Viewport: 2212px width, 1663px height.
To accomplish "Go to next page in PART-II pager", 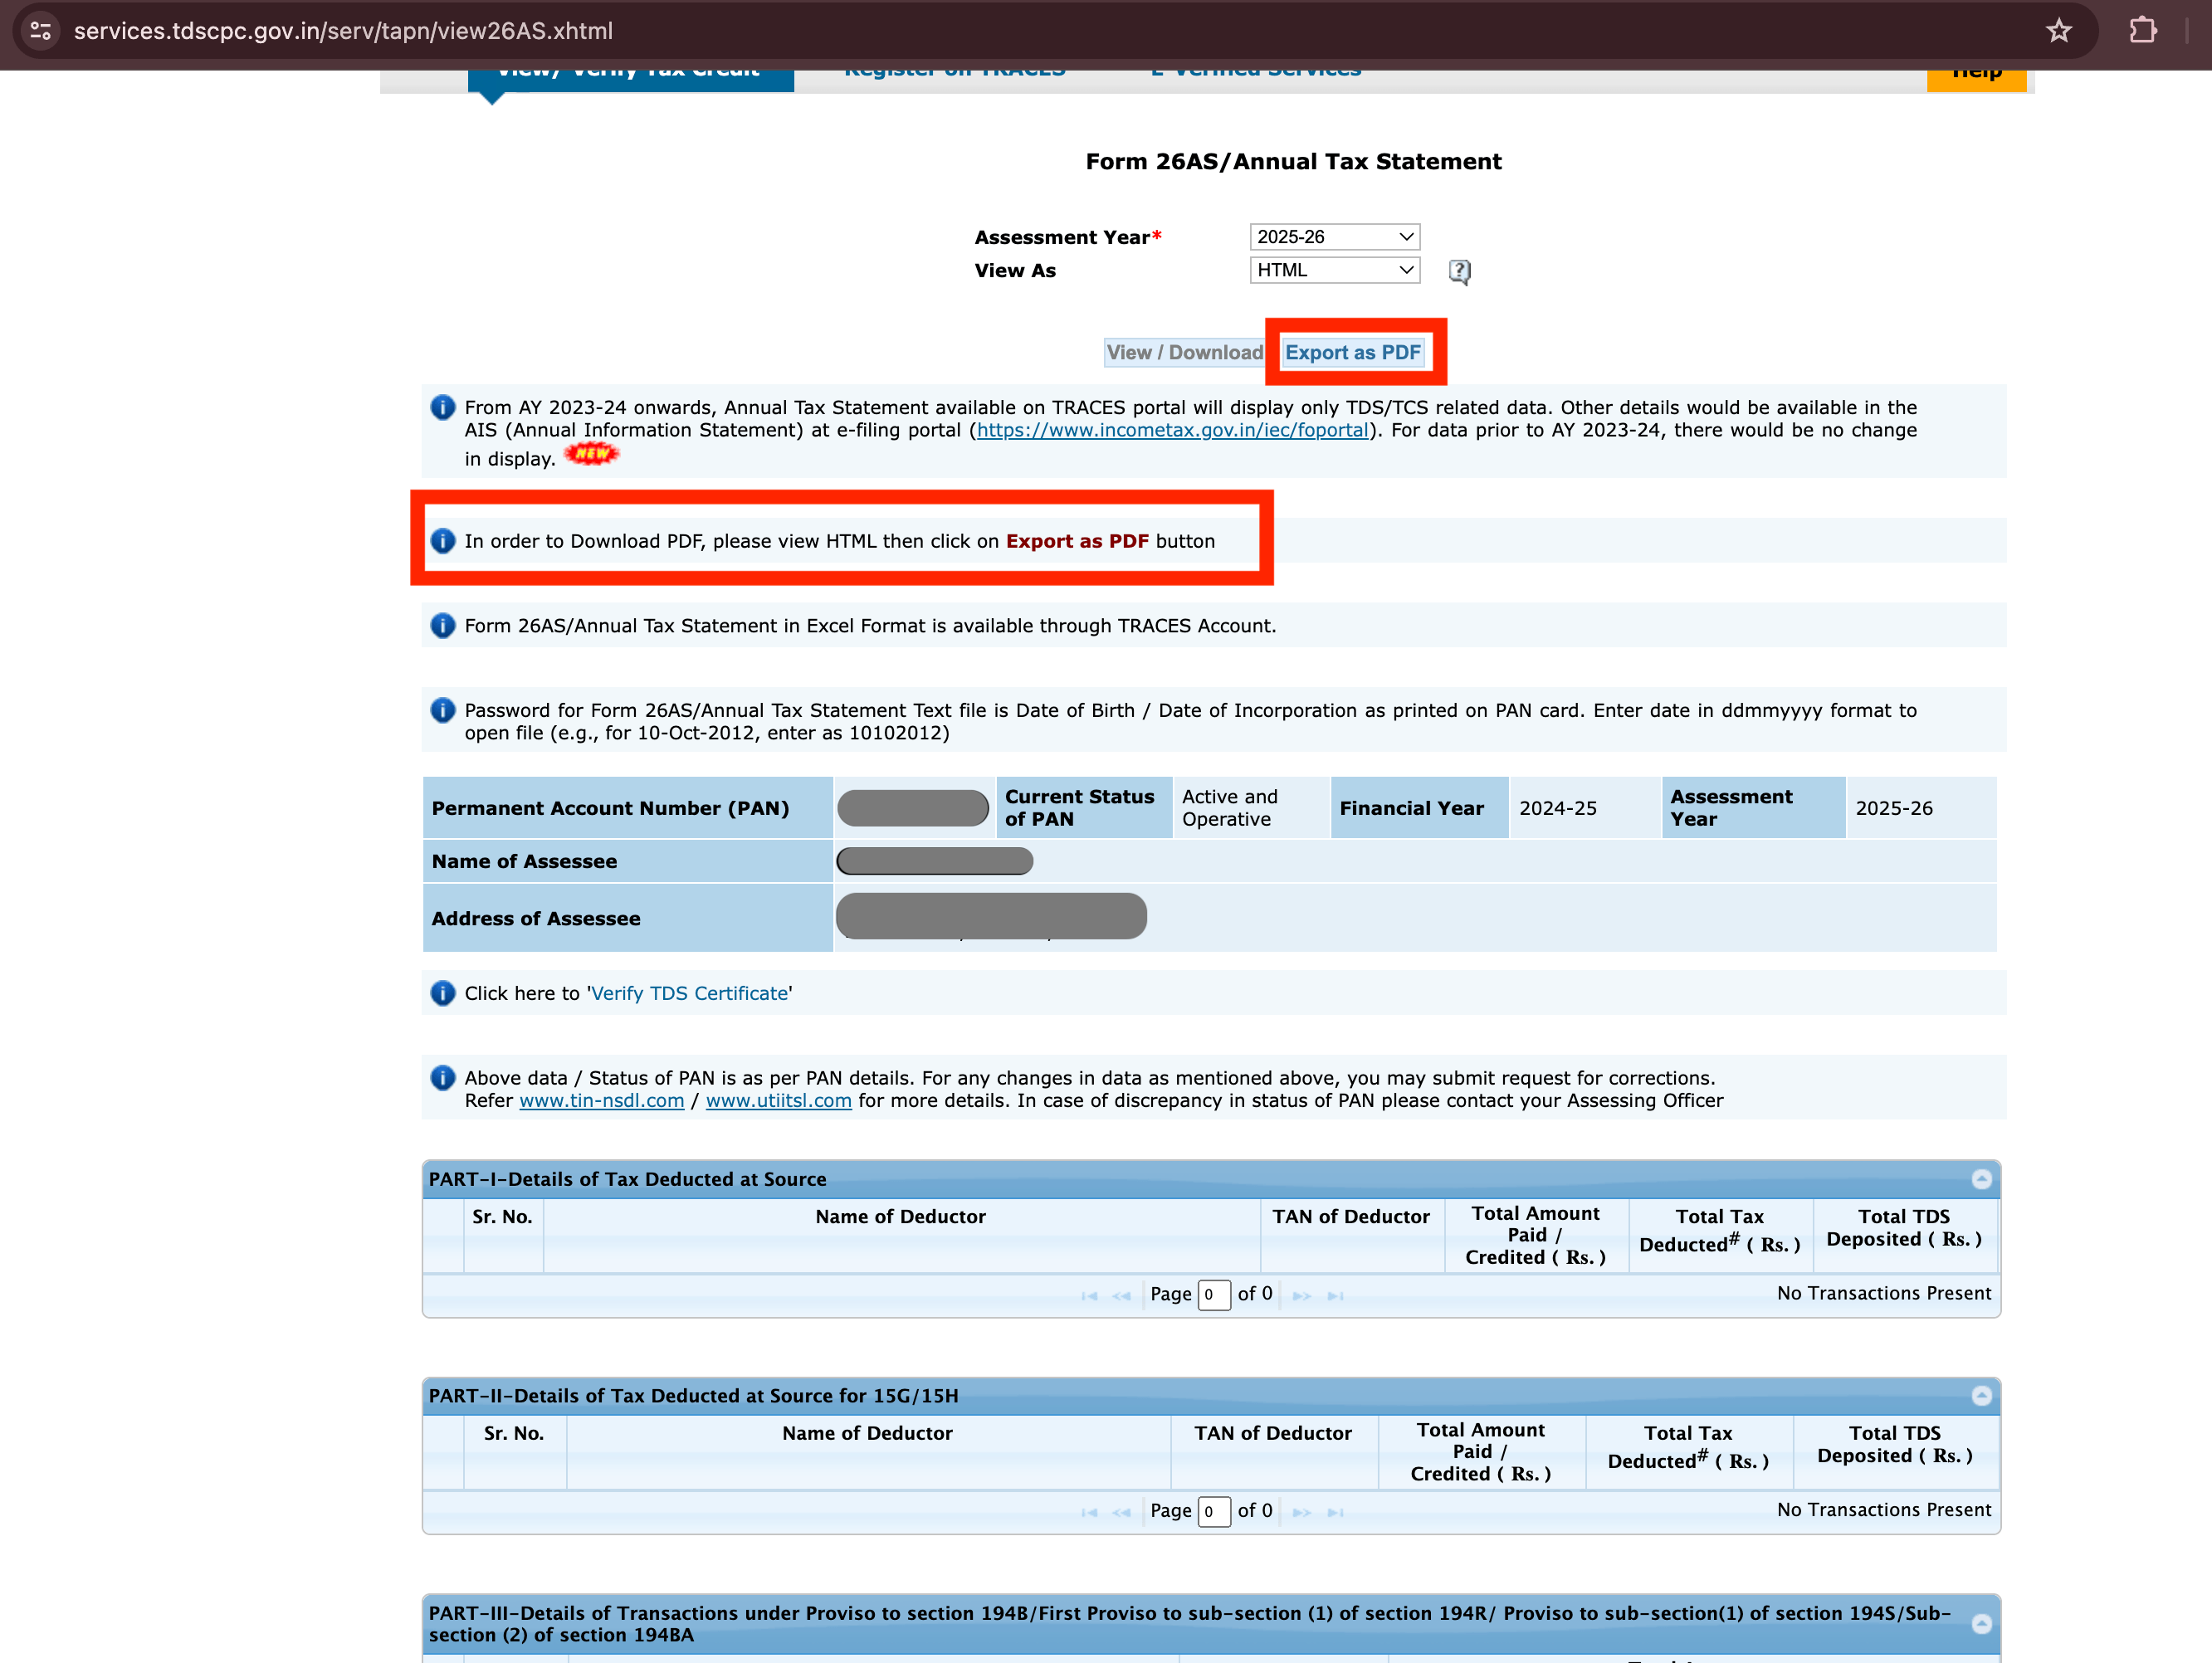I will pos(1301,1513).
